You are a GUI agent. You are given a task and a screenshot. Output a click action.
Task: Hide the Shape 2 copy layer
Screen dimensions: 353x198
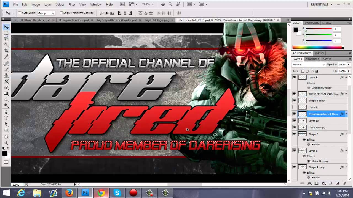click(x=294, y=100)
